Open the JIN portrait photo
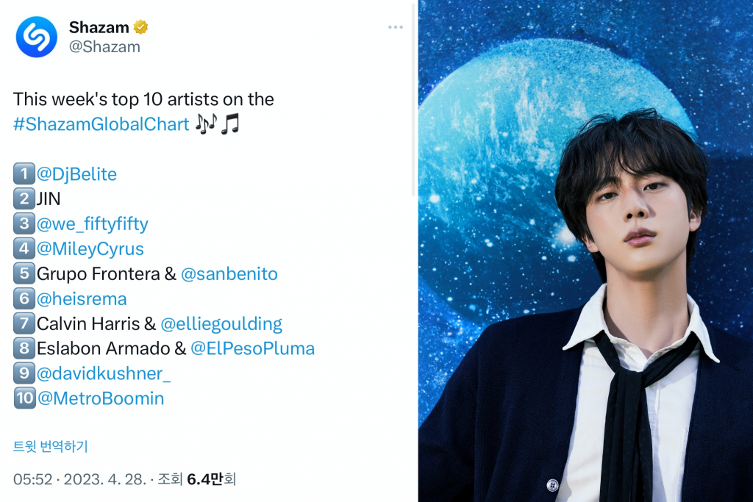Viewport: 753px width, 502px height. 585,251
